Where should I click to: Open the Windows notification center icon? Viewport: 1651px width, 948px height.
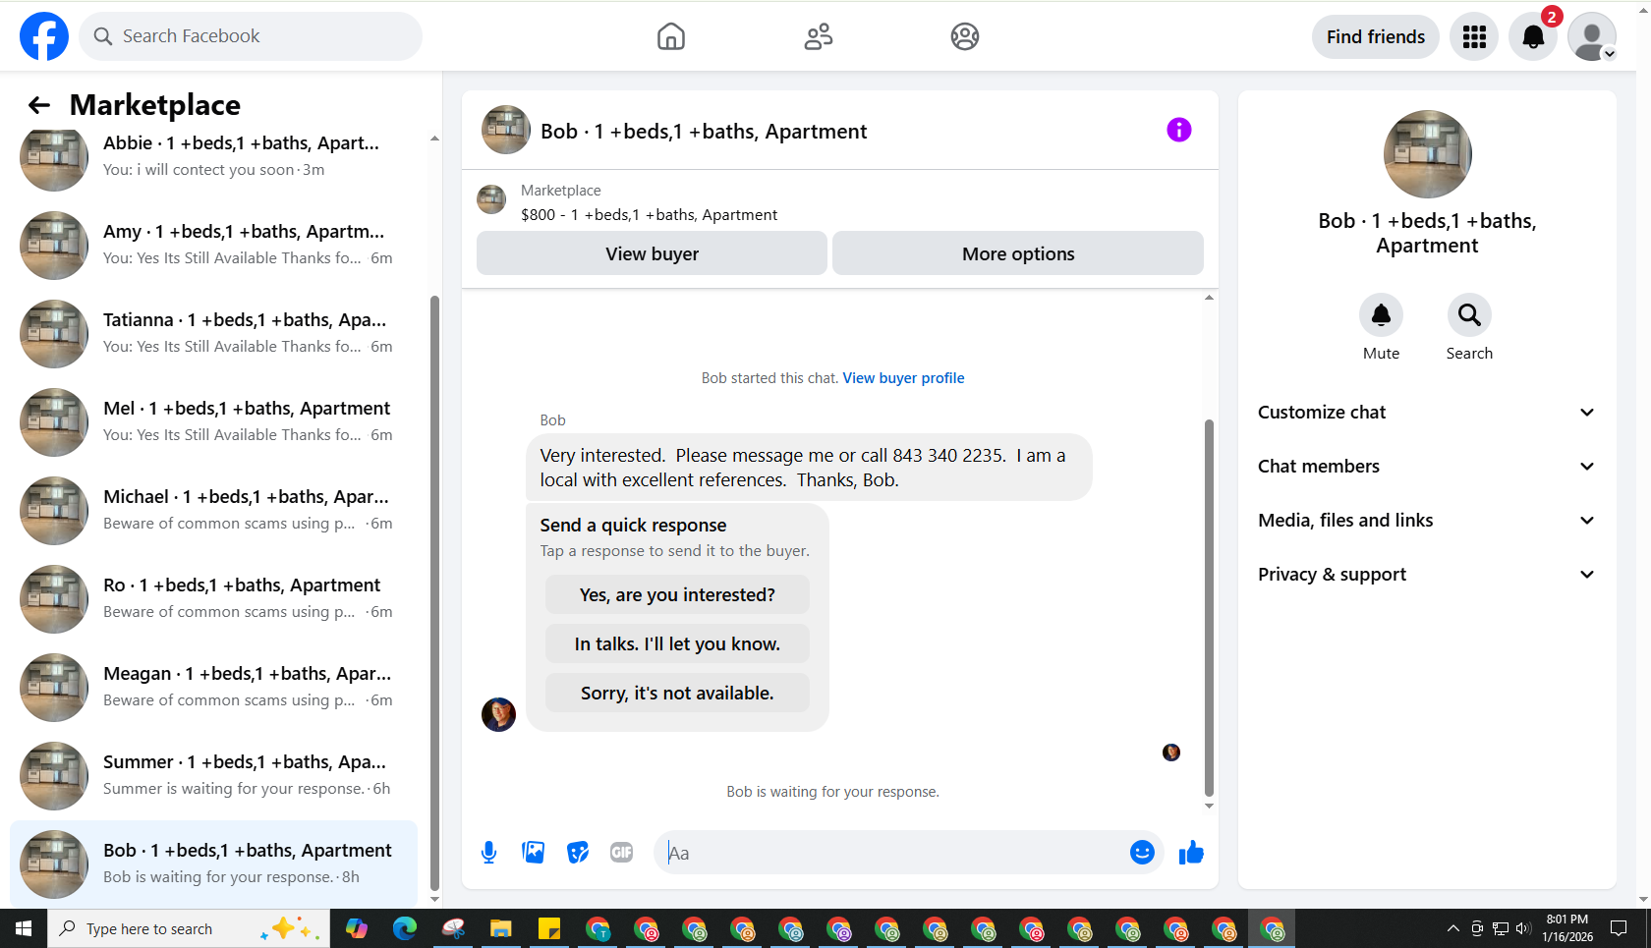1619,928
